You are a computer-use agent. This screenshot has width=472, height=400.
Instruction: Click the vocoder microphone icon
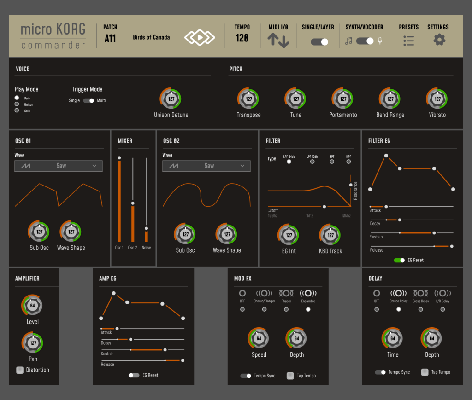[380, 41]
